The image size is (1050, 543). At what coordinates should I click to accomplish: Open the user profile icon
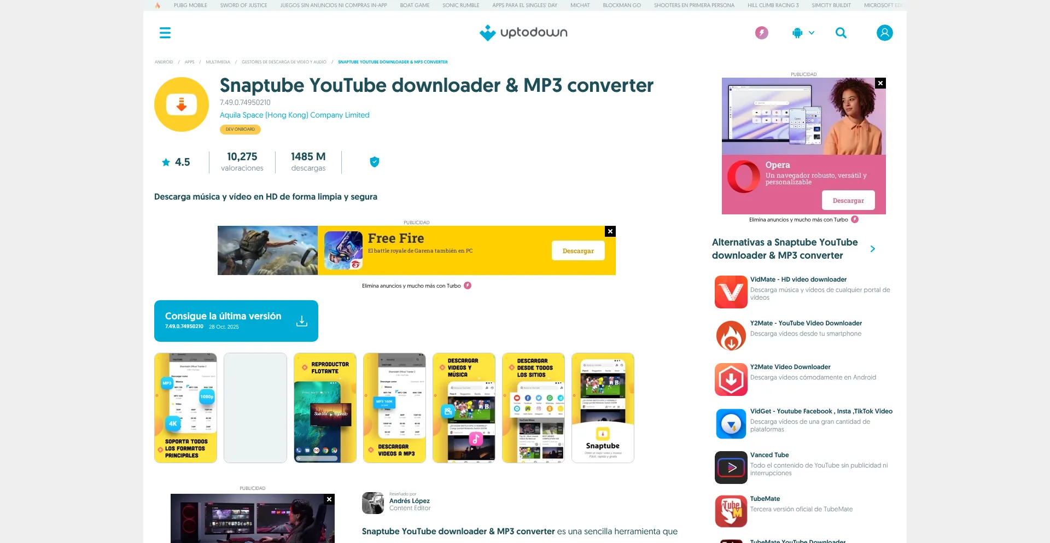(x=884, y=33)
